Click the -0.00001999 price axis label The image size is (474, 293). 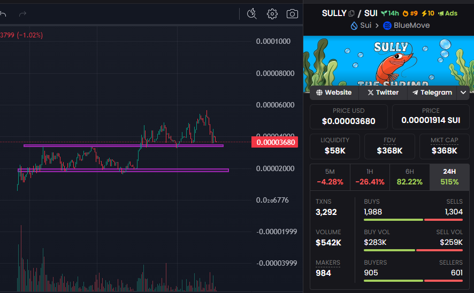[x=277, y=232]
